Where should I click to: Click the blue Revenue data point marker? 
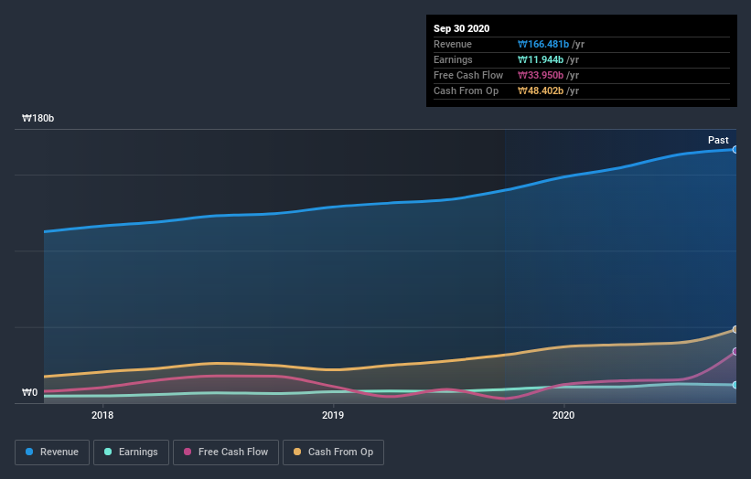point(735,150)
